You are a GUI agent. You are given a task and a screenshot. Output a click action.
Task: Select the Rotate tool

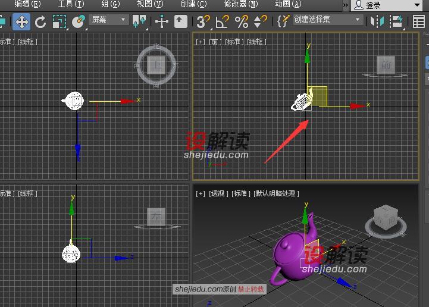pos(40,21)
